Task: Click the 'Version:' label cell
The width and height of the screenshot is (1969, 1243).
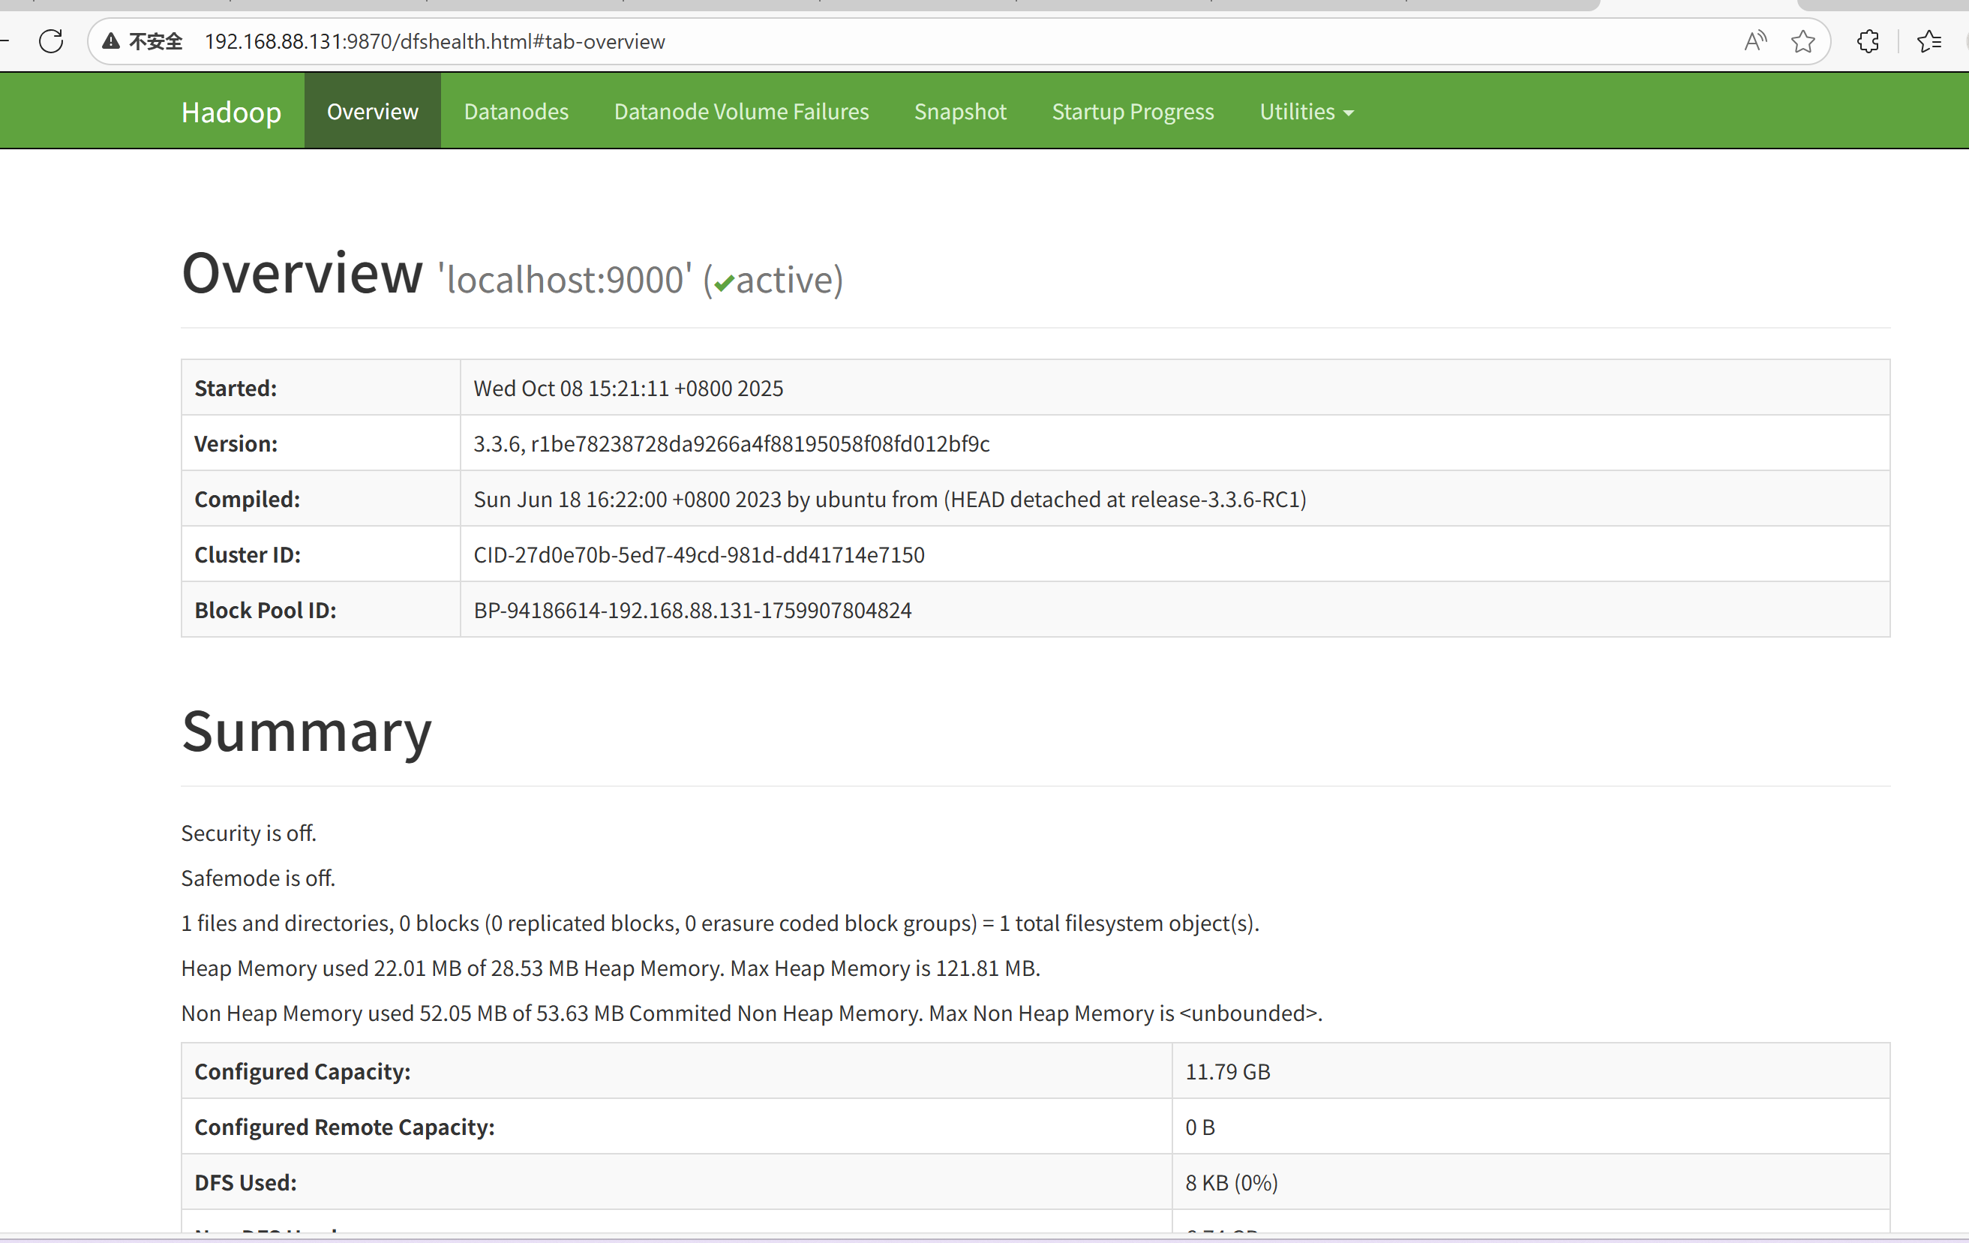Action: pos(320,443)
